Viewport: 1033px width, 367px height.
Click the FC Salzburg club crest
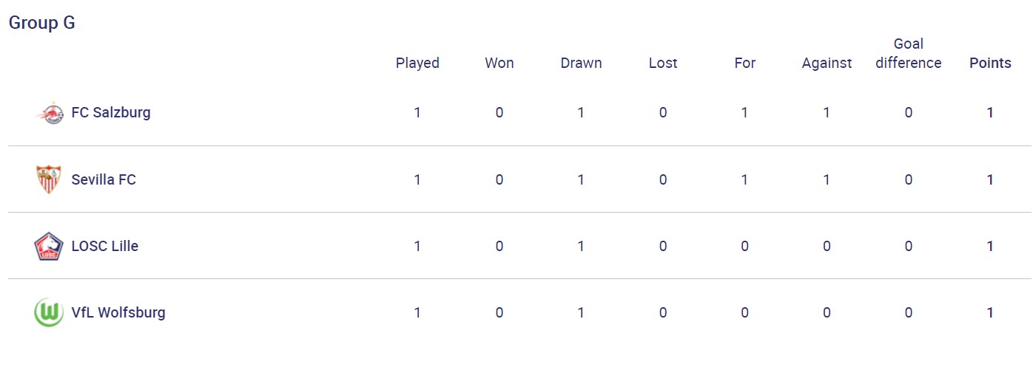(x=50, y=113)
